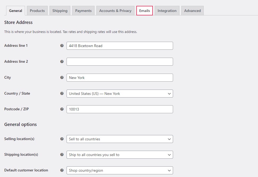Viewport: 258px width, 177px height.
Task: Open the Country / State dropdown
Action: point(120,94)
